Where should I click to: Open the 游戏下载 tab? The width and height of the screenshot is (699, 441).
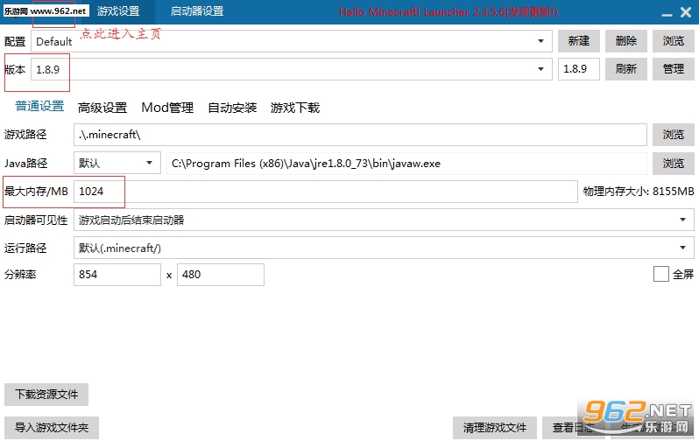(x=295, y=108)
